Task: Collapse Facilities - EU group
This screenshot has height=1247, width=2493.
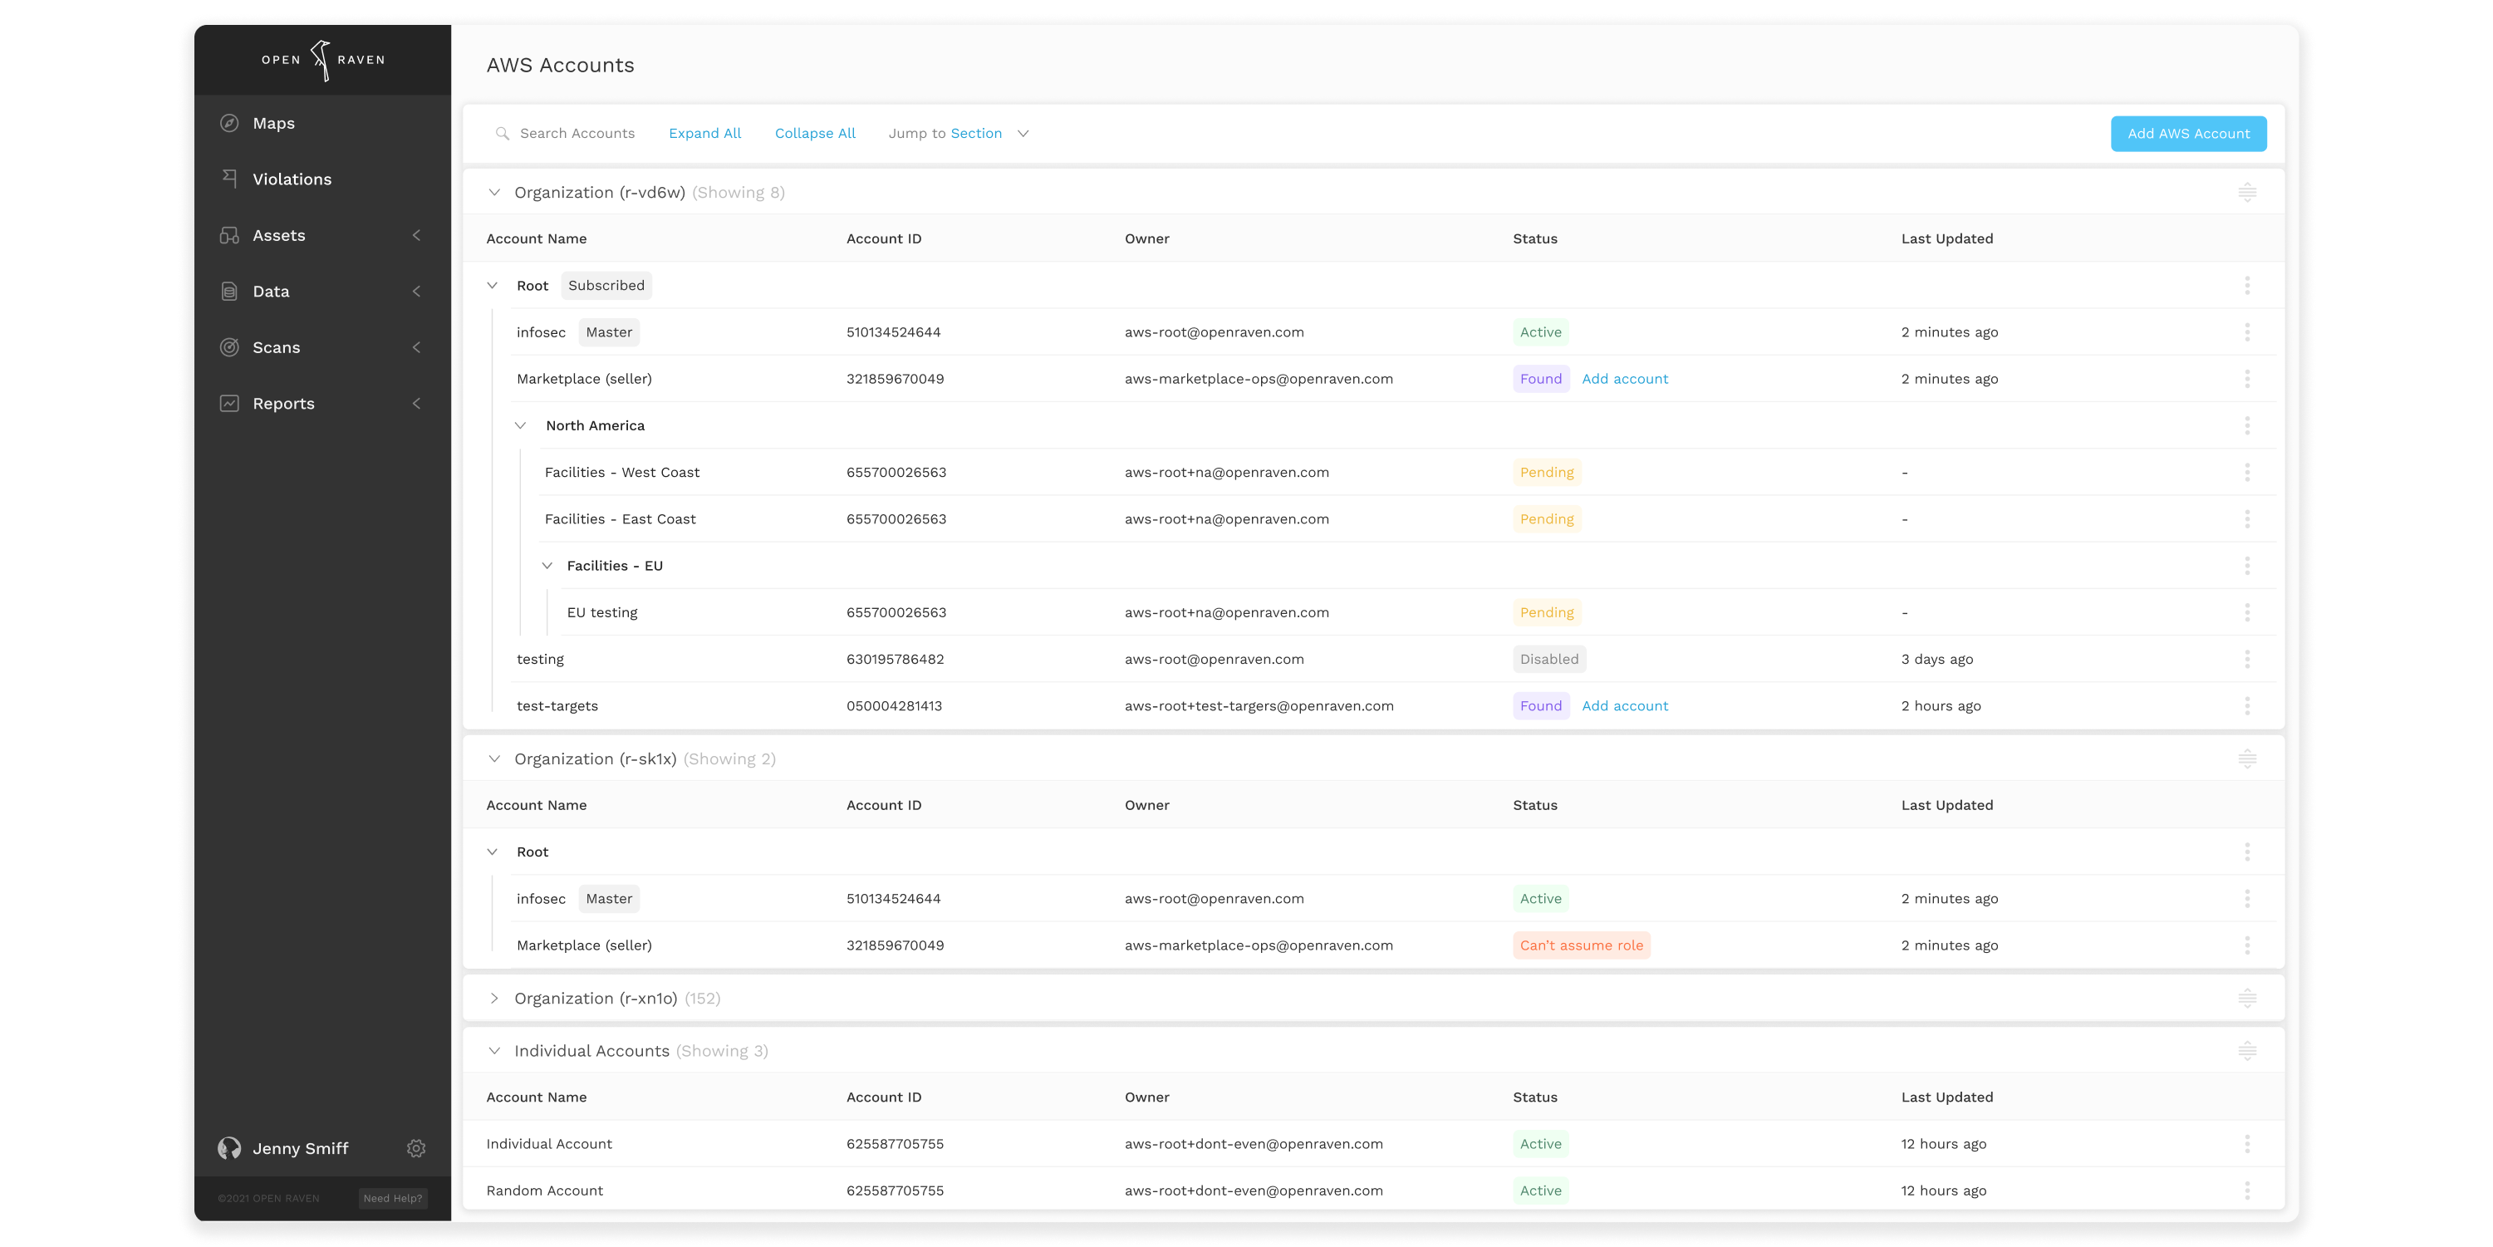Action: point(547,567)
